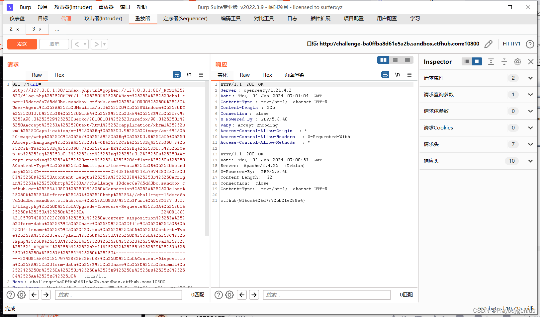Select response Raw view tab
Image resolution: width=540 pixels, height=317 pixels.
[x=245, y=75]
